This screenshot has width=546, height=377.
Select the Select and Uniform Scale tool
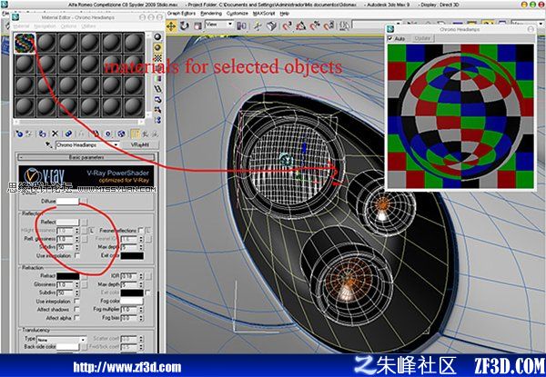(x=197, y=26)
